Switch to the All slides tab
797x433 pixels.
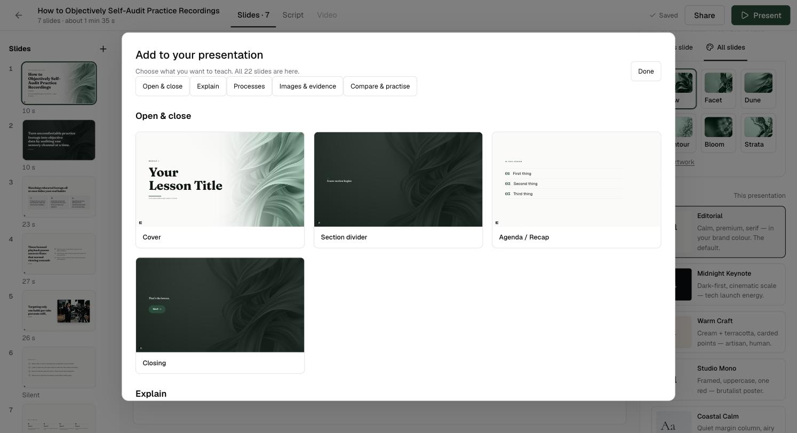726,47
